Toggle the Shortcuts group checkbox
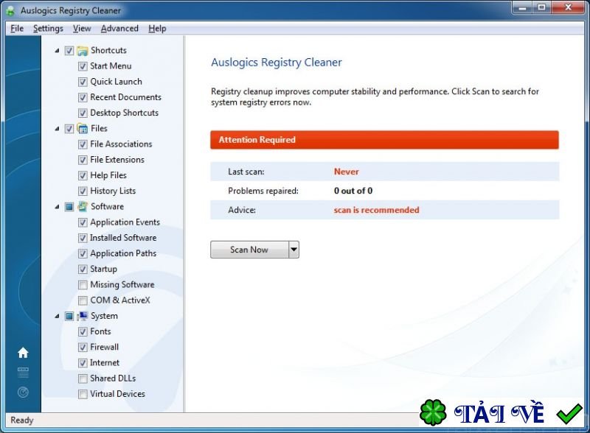Viewport: 590px width, 433px height. coord(69,50)
